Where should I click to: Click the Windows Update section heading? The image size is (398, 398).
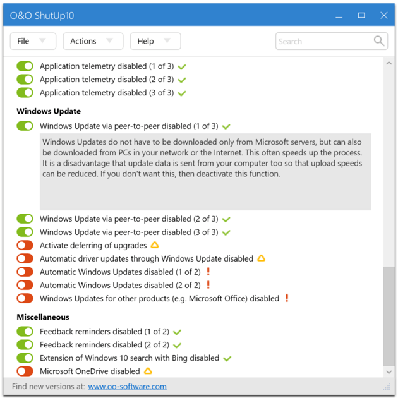(x=49, y=111)
